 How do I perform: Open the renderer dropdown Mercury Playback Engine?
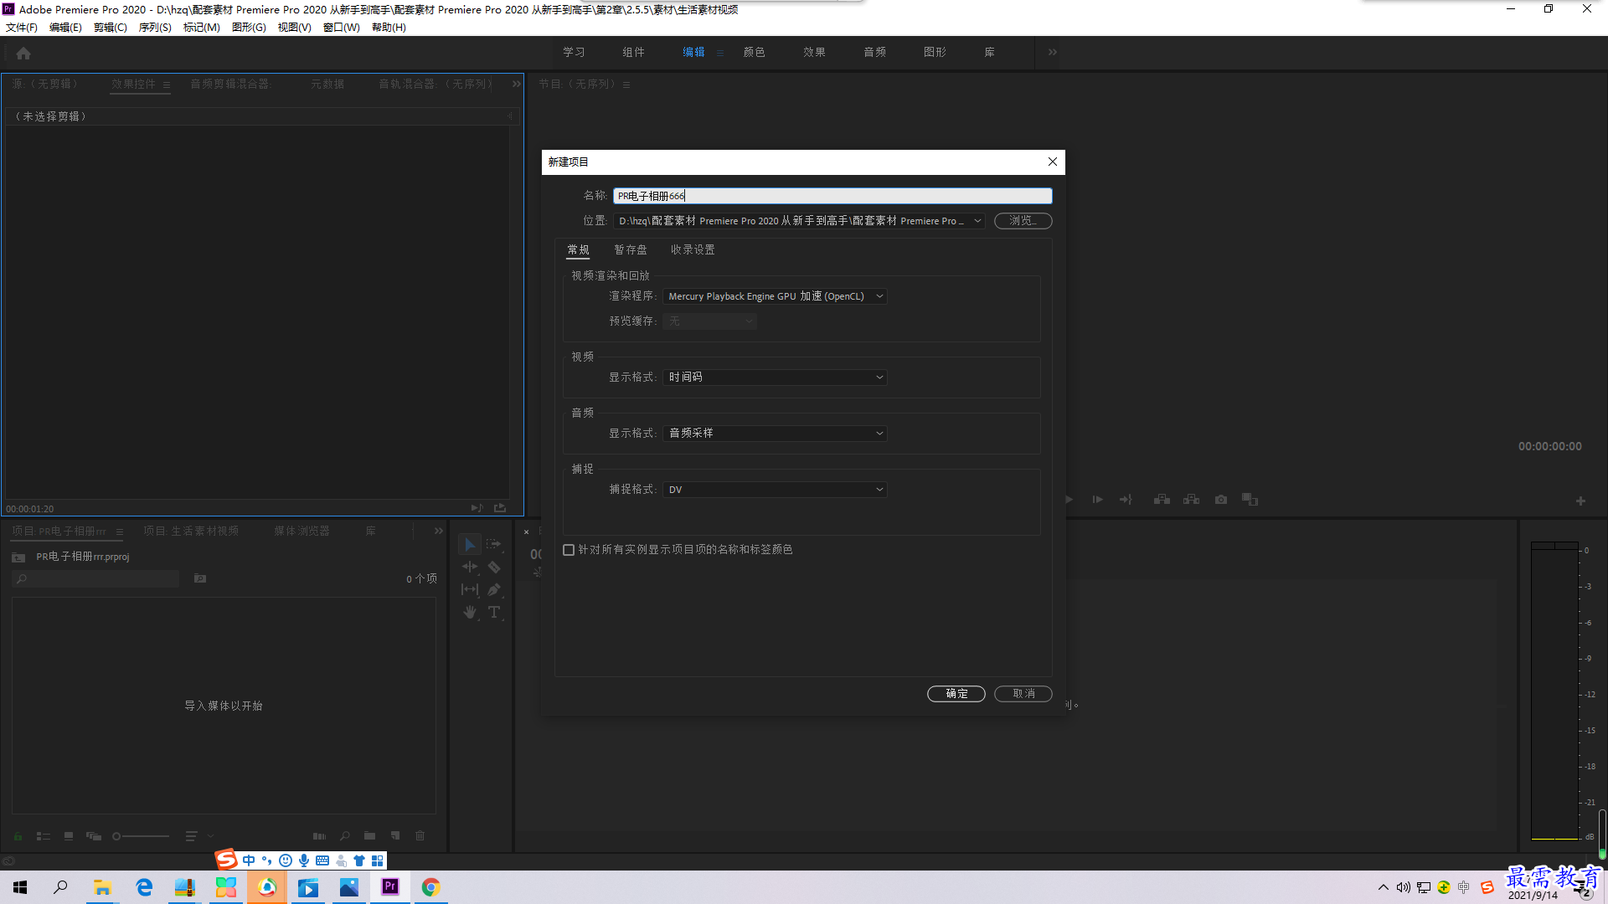[775, 296]
